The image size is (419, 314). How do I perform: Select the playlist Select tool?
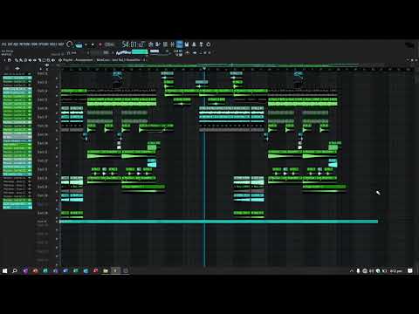pyautogui.click(x=44, y=60)
